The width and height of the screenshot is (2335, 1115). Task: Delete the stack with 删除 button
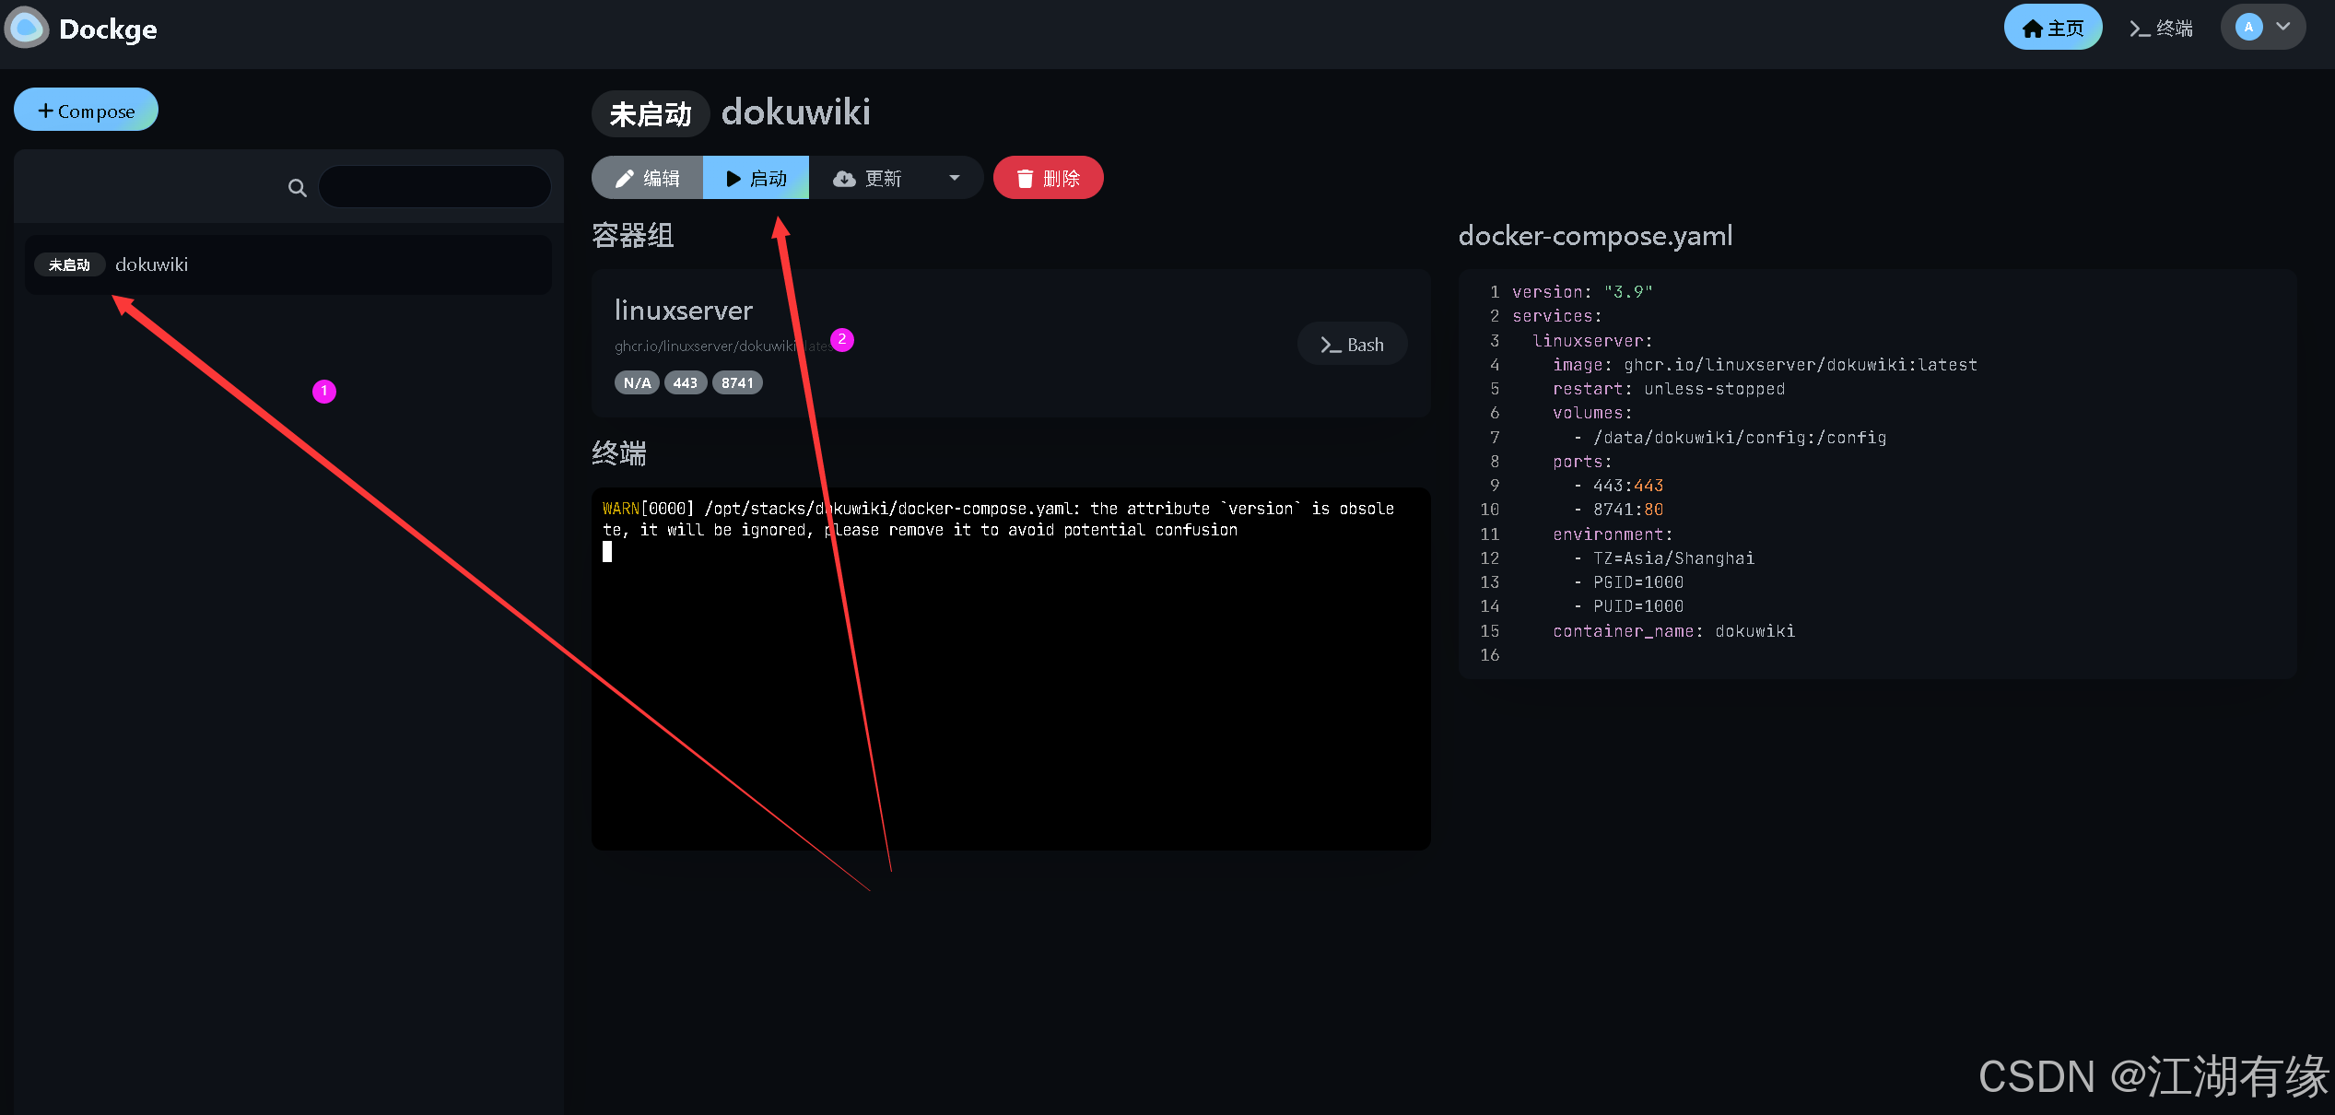1048,178
